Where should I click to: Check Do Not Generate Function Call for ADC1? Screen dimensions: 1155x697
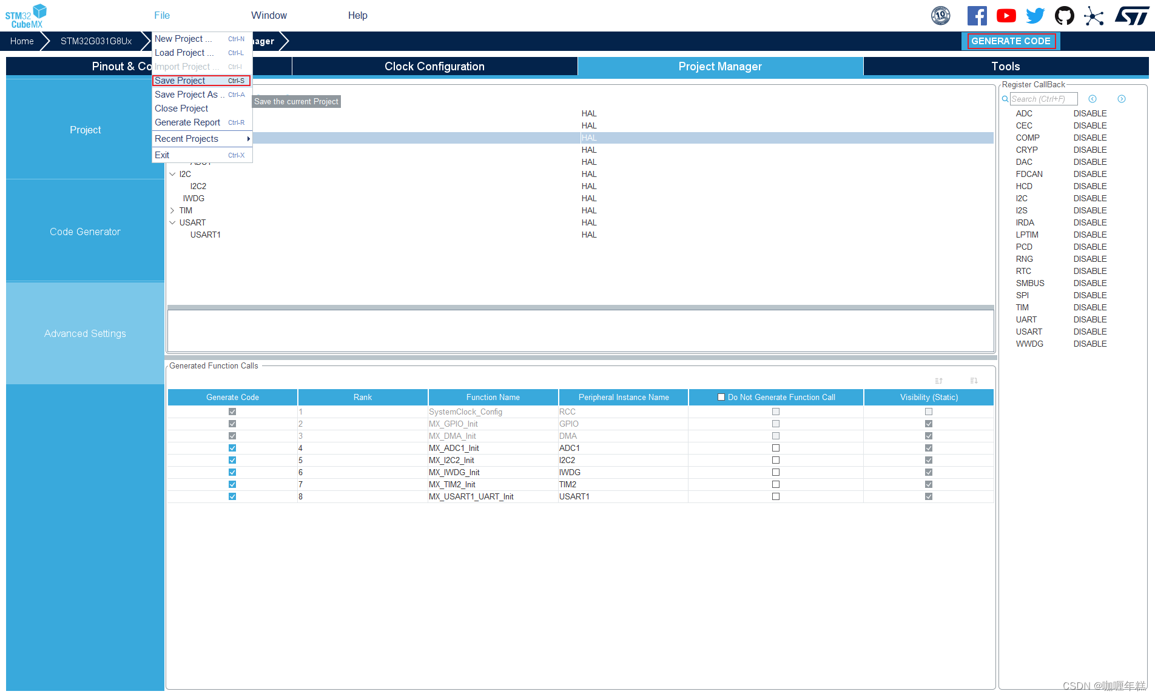click(776, 448)
